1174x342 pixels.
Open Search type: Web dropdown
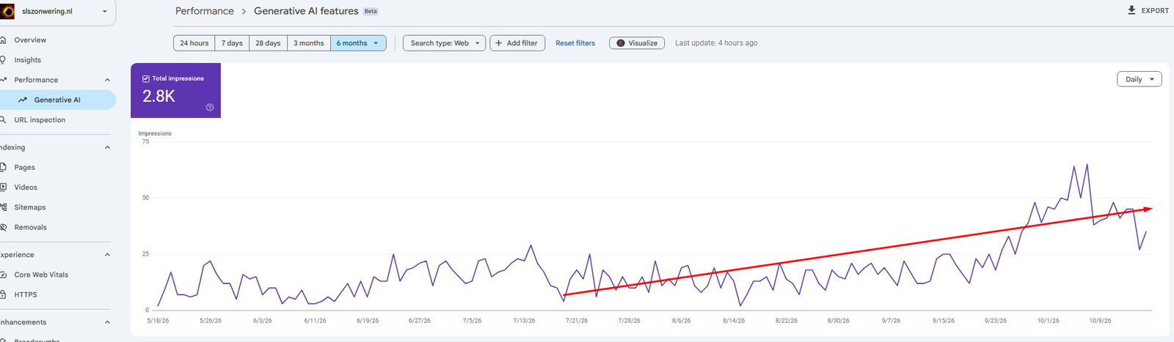point(444,43)
